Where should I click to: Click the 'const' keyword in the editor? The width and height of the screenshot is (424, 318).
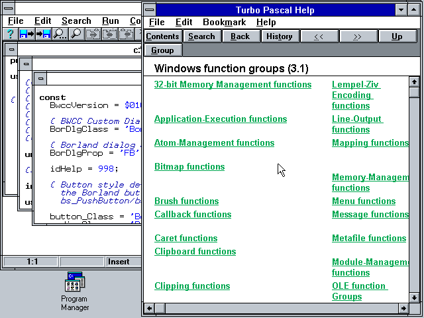pyautogui.click(x=52, y=97)
